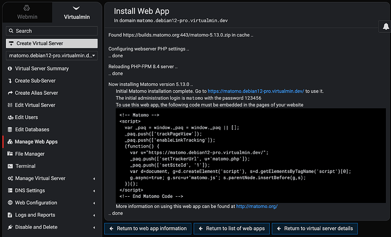The width and height of the screenshot is (391, 237).
Task: Click back arrow on virtual server details button
Action: [x=279, y=228]
